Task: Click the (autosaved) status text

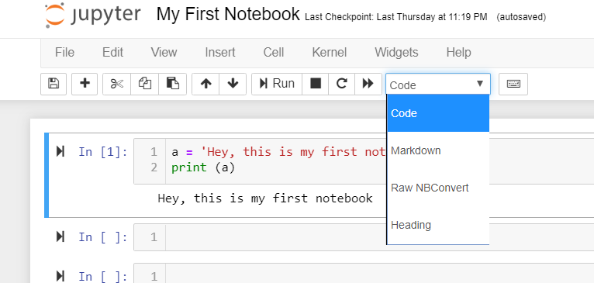Action: click(521, 17)
